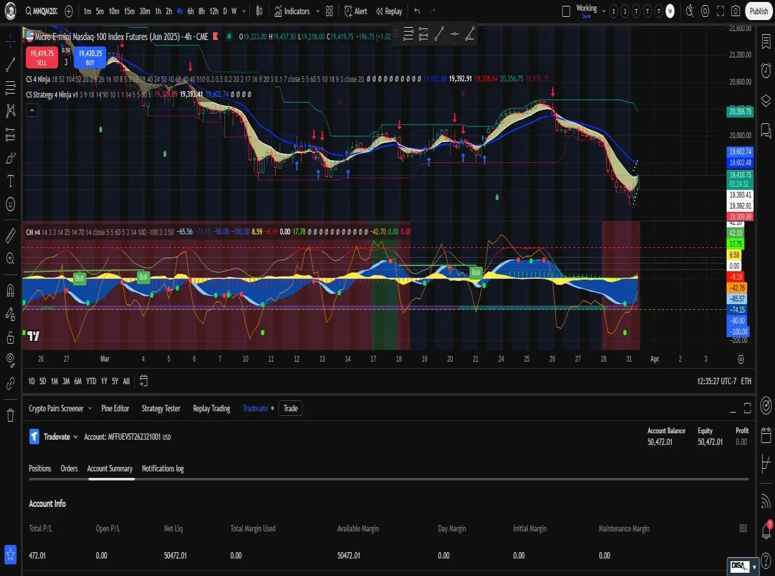Open the symbol search MNQM2025

pos(40,11)
